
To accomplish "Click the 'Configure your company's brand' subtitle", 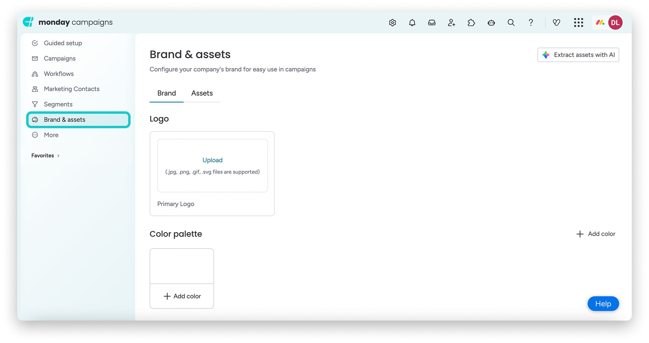I will click(x=233, y=69).
